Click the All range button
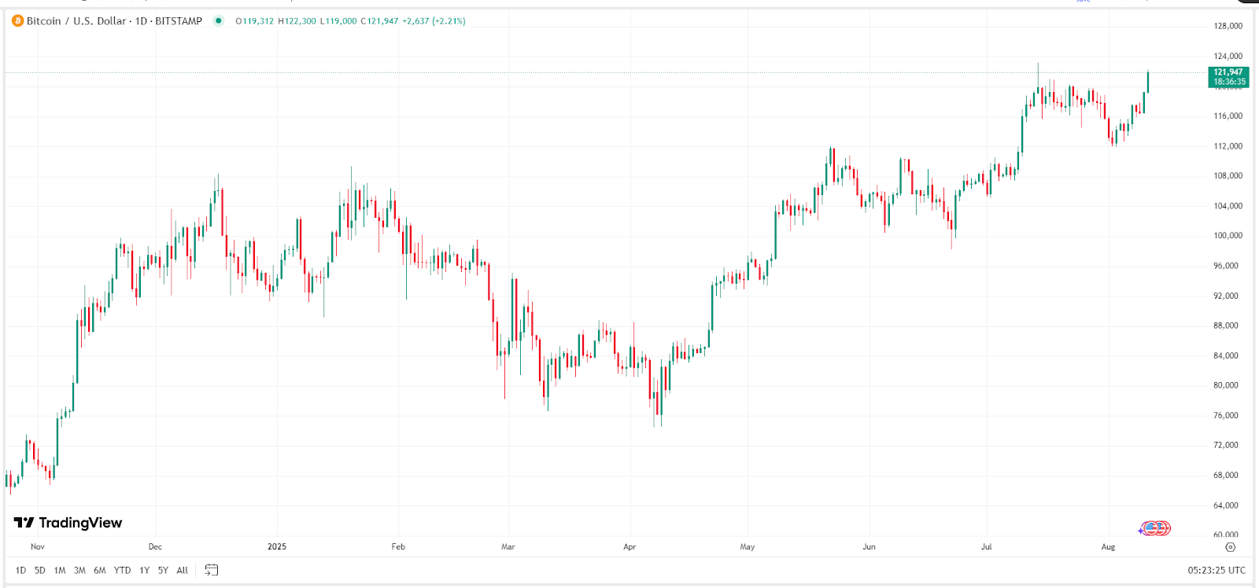 [181, 570]
